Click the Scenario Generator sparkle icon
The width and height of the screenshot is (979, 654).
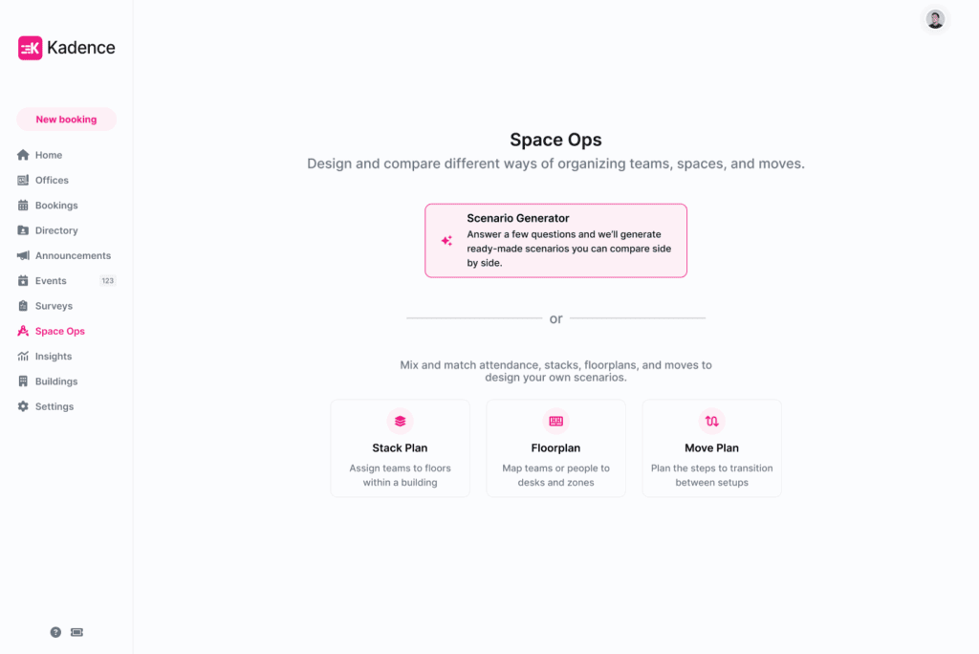point(446,241)
